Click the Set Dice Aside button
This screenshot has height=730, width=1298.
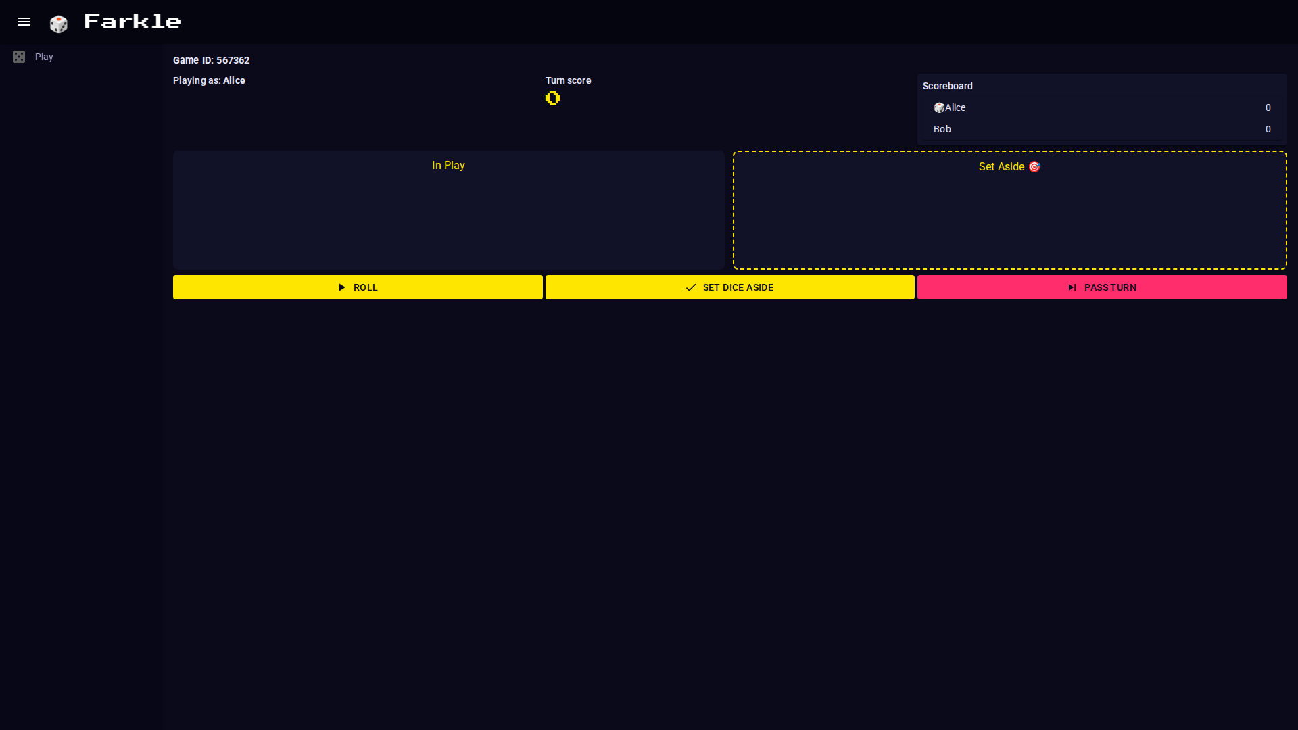point(729,287)
